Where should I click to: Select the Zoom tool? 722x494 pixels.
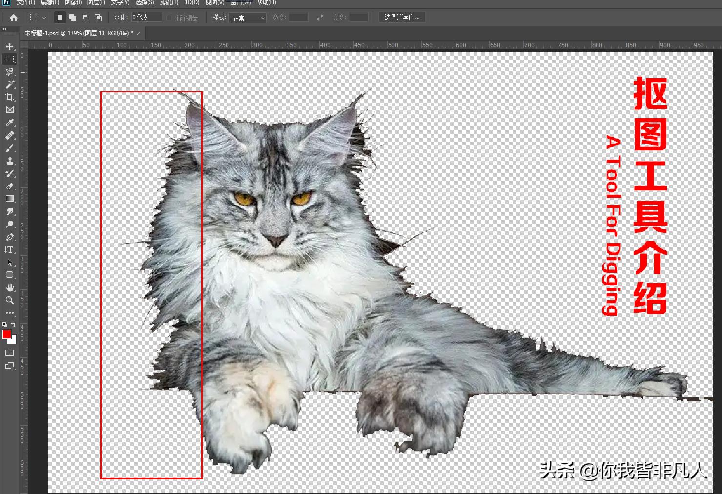(9, 300)
